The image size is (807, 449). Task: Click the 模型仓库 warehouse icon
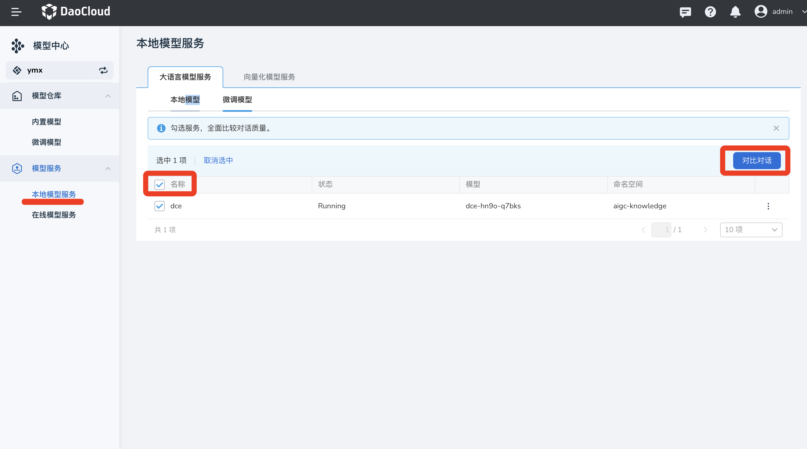point(17,96)
